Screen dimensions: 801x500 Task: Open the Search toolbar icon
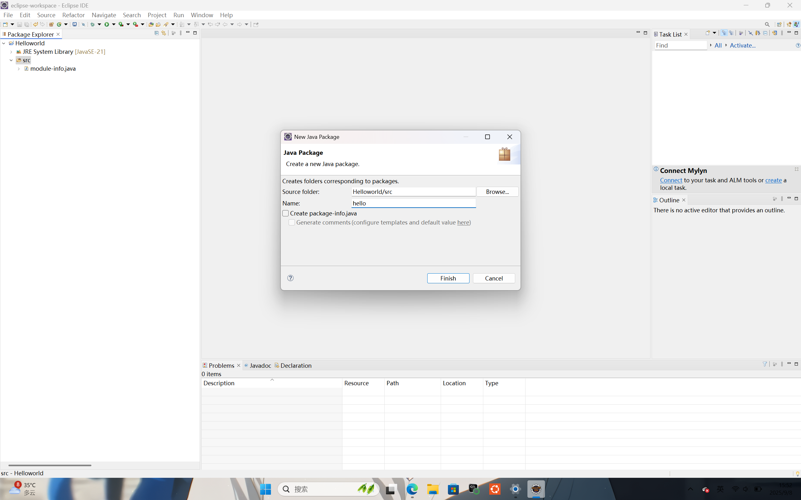click(767, 24)
